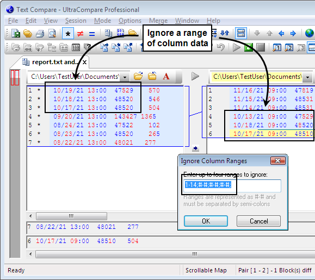Image resolution: width=315 pixels, height=280 pixels.
Task: Click the left pane scrollbar left arrow
Action: (x=30, y=216)
